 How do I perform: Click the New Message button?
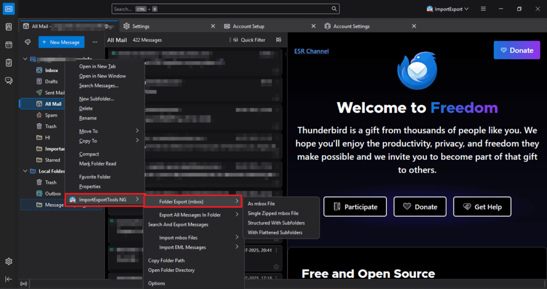(61, 42)
